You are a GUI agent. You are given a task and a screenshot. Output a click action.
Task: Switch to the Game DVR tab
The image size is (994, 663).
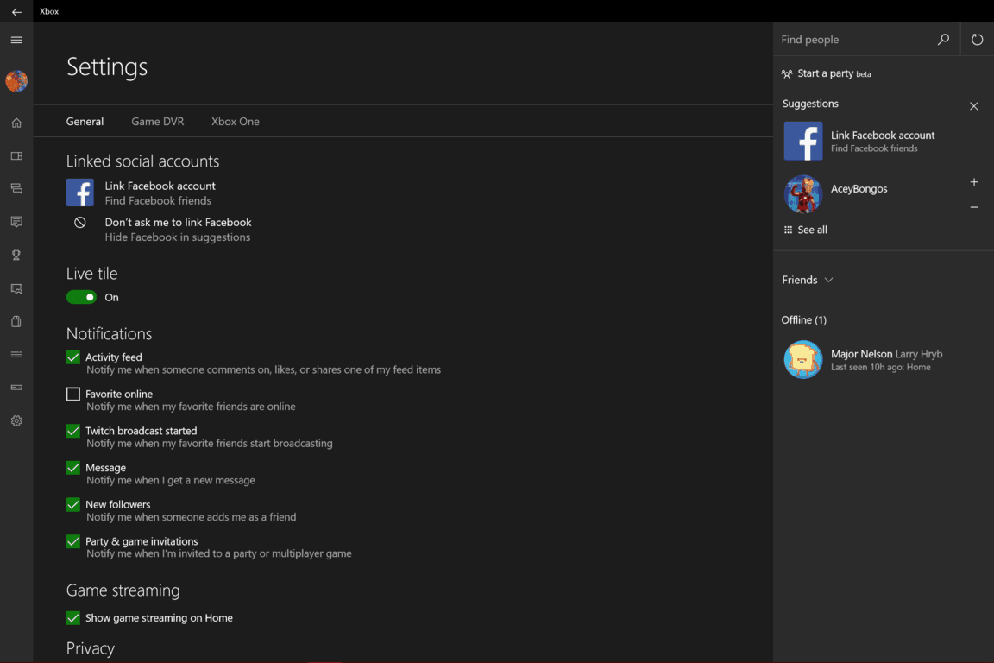[158, 121]
